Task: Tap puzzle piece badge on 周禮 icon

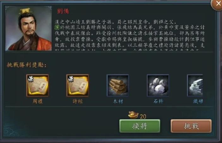Action: click(30, 79)
